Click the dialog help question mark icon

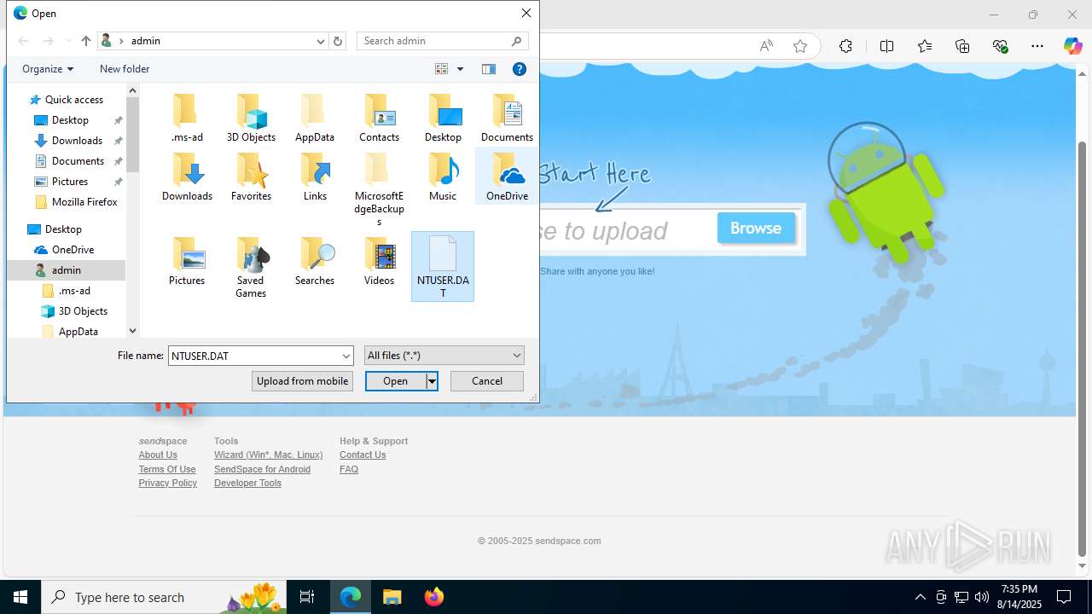tap(520, 69)
